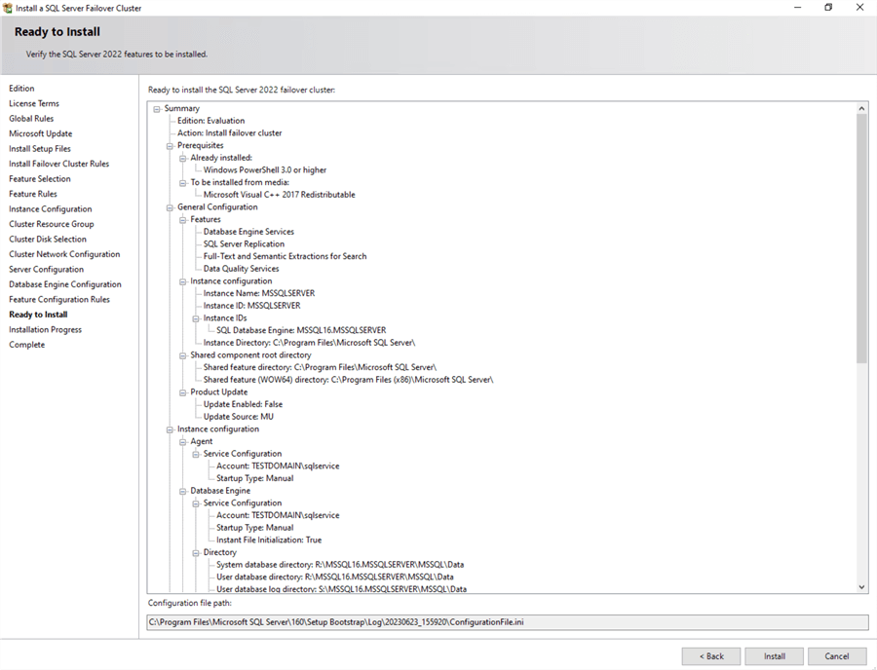Screen dimensions: 877x670
Task: Minimize the setup window
Action: tap(797, 7)
